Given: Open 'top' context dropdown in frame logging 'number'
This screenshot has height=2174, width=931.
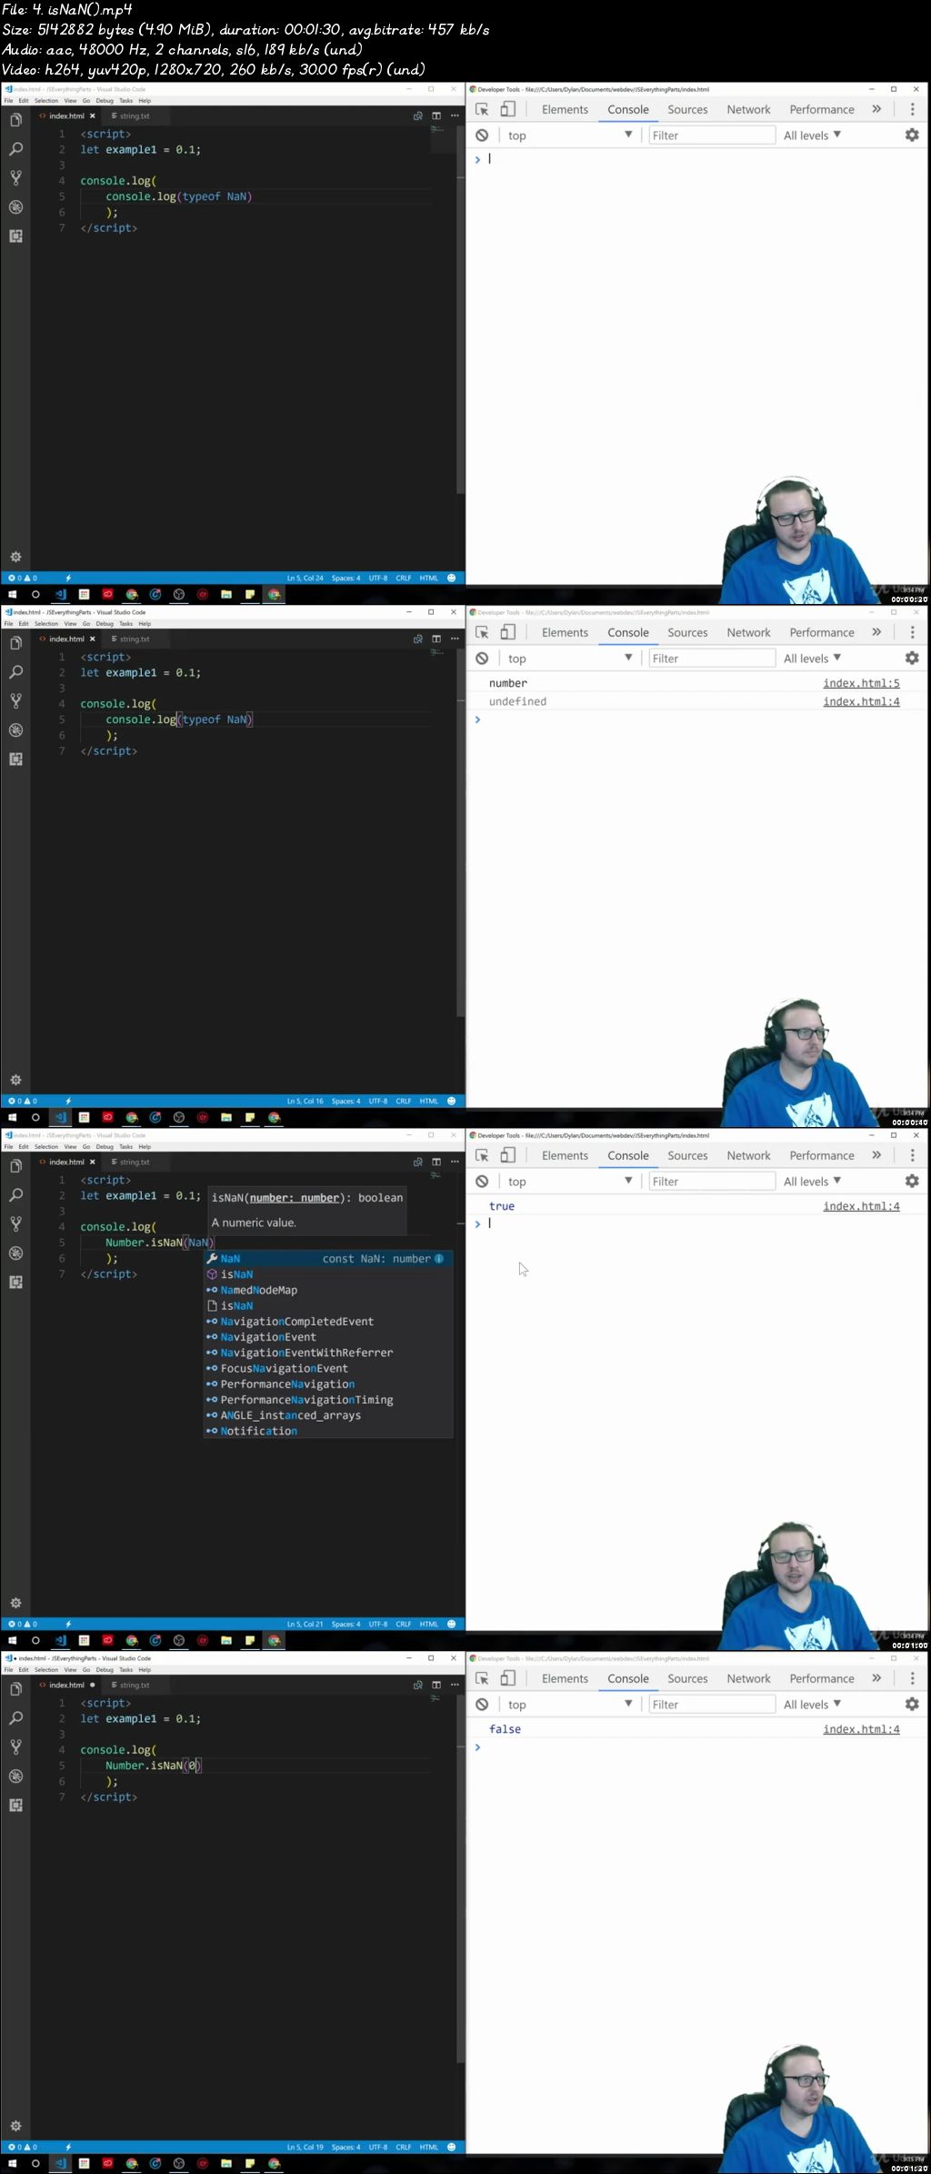Looking at the screenshot, I should (x=569, y=659).
